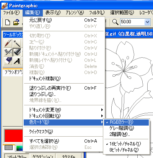
Task: Click the new document icon in toolbar
Action: pyautogui.click(x=8, y=22)
